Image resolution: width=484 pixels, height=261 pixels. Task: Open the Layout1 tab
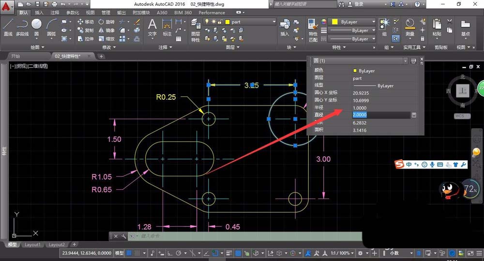(32, 245)
